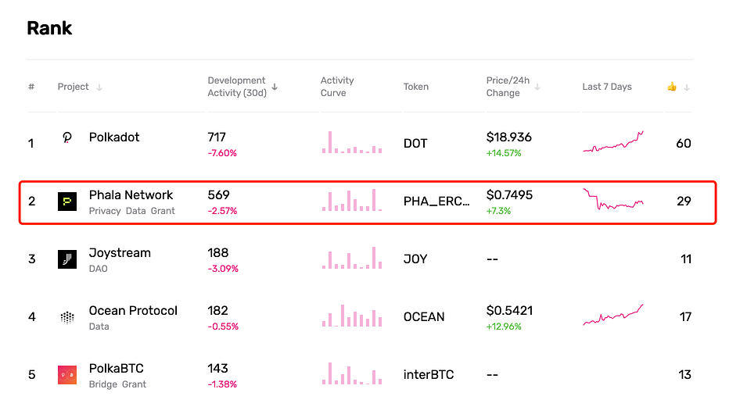
Task: Open the Ocean Protocol project link
Action: pos(133,311)
